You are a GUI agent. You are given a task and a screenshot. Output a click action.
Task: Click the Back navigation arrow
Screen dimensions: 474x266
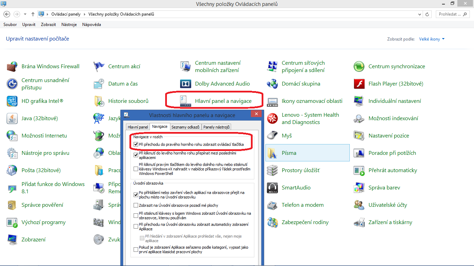click(x=7, y=14)
